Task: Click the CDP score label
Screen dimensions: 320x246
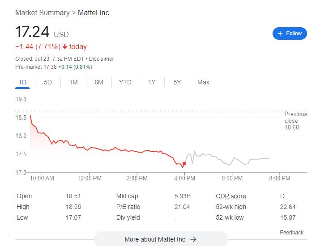Action: point(230,196)
